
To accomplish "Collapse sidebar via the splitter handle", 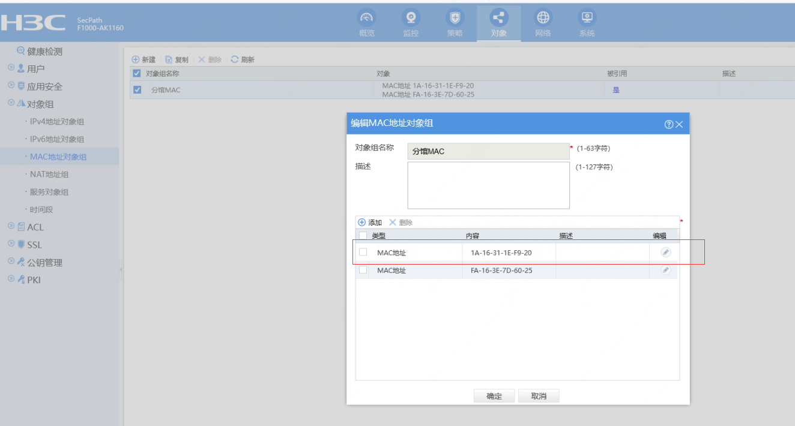I will pyautogui.click(x=121, y=270).
